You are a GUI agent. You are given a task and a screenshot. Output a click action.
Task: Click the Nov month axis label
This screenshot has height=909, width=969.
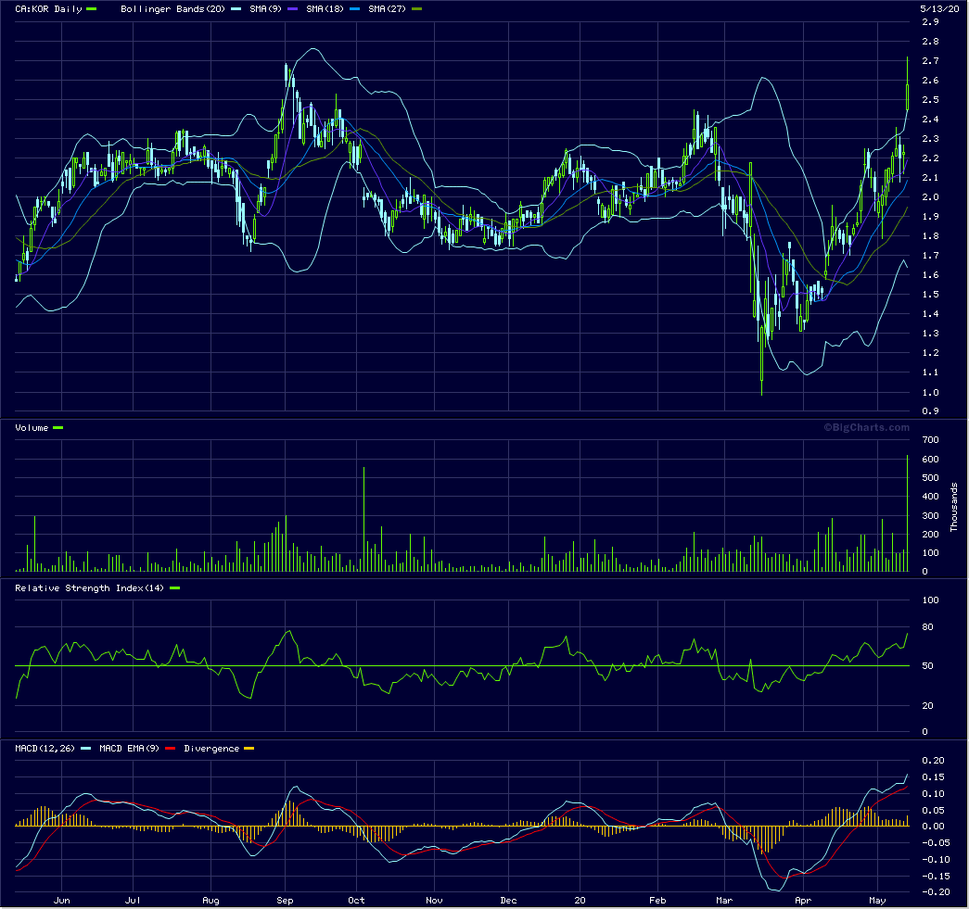point(435,901)
